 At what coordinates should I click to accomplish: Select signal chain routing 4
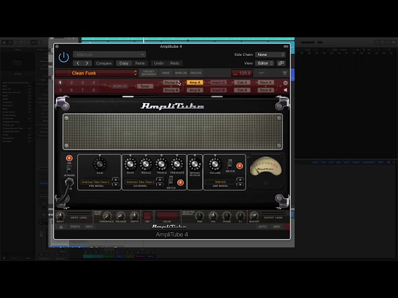[x=94, y=83]
